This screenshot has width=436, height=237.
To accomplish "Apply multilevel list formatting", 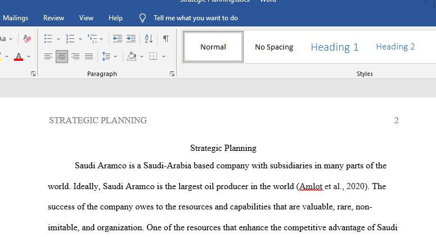I will (x=92, y=39).
